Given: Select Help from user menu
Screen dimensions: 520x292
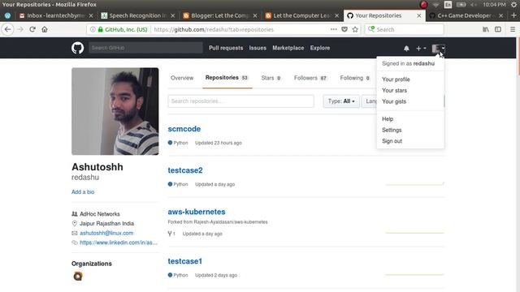Looking at the screenshot, I should click(x=388, y=119).
